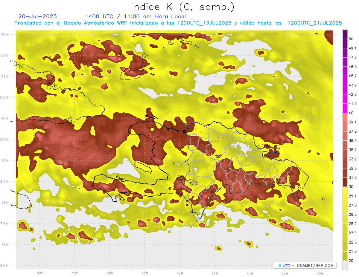359x277 pixels.
Task: Click the legend value '45.2'
Action: (352, 76)
